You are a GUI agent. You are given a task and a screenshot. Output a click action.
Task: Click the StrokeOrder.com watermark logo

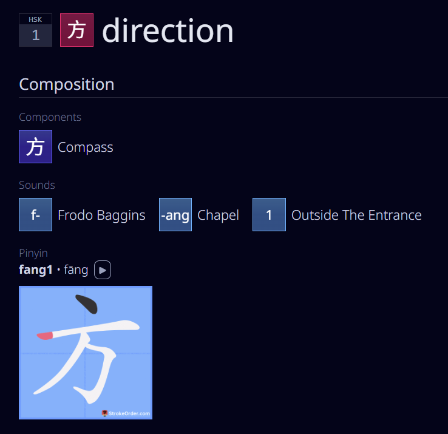pos(126,413)
